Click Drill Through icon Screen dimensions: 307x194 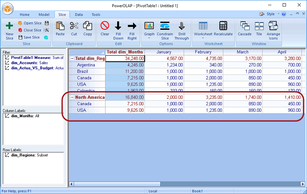(182, 26)
